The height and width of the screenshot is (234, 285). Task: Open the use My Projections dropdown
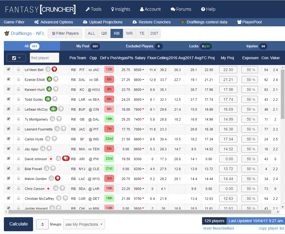(84, 224)
